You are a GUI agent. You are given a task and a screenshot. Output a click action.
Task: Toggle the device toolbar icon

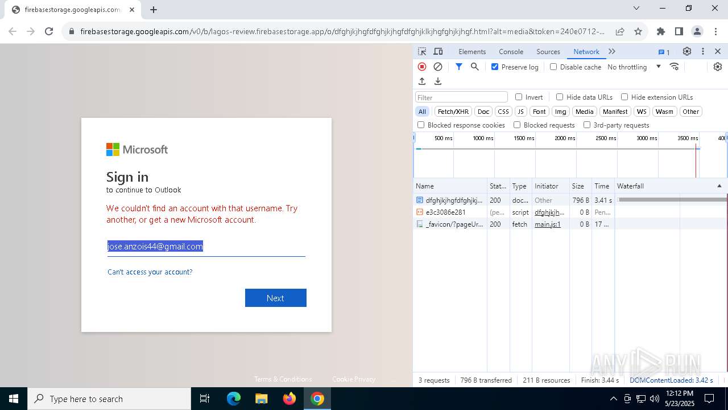[438, 51]
